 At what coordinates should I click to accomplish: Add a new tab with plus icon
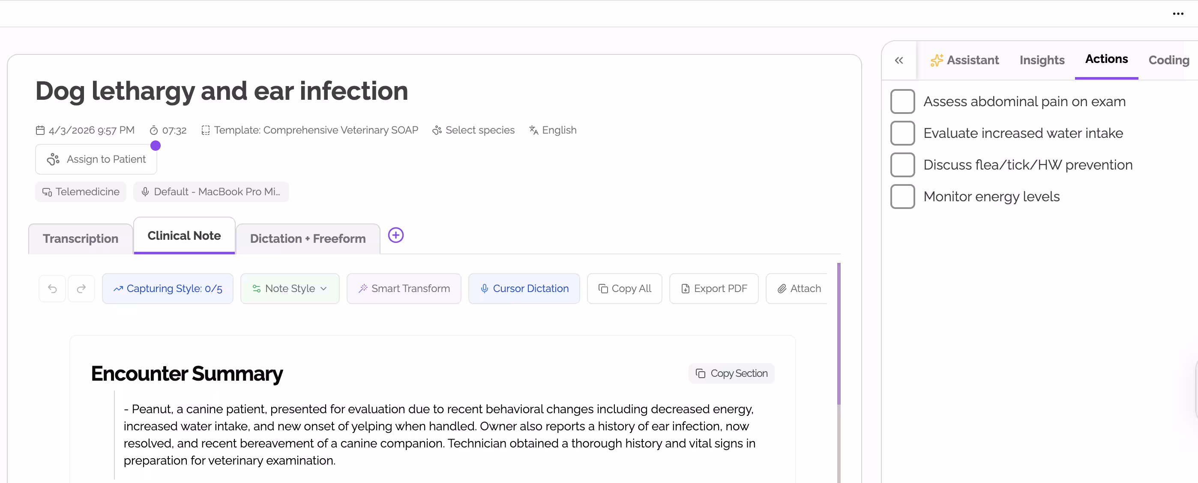[x=396, y=235]
